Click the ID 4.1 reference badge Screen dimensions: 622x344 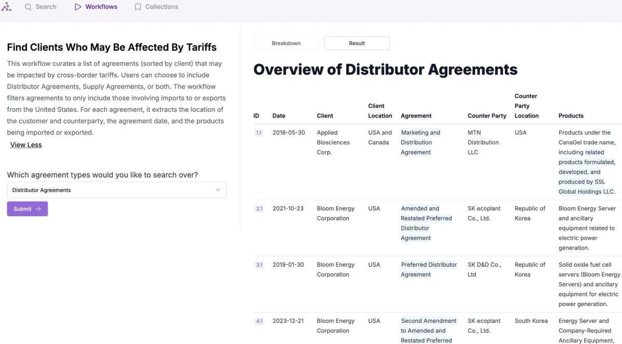pos(259,321)
